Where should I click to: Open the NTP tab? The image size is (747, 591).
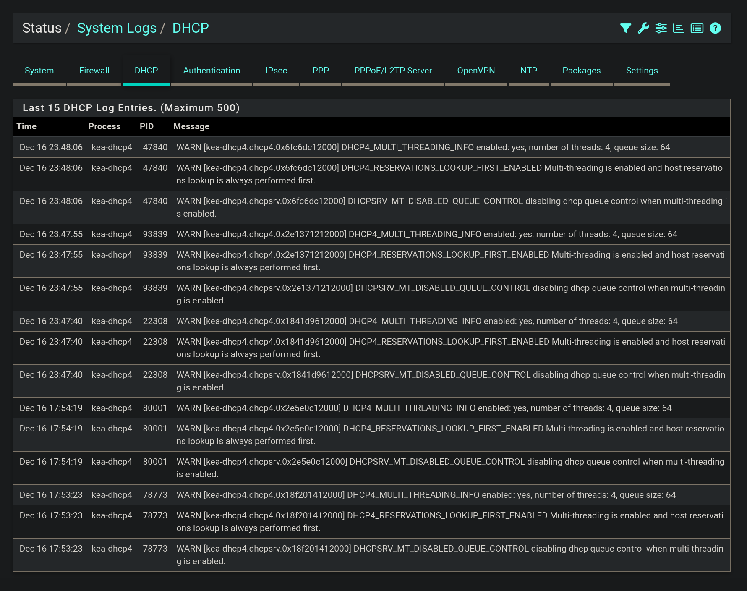(529, 71)
